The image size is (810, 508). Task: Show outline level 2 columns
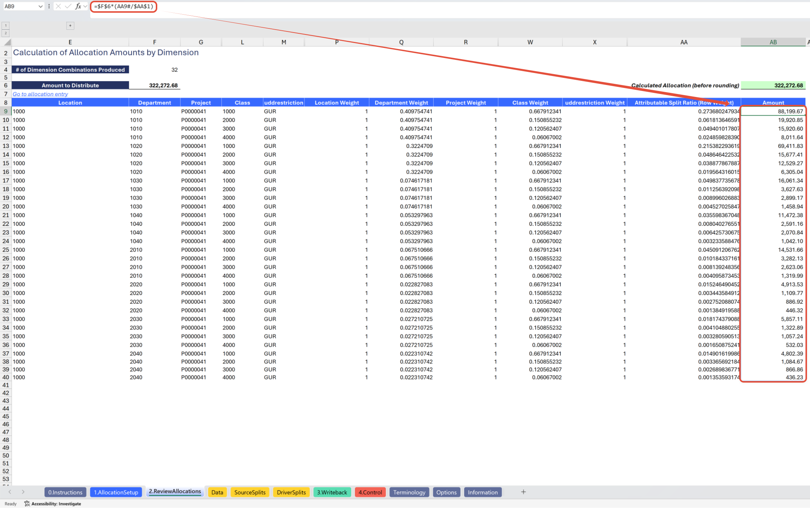pyautogui.click(x=6, y=33)
